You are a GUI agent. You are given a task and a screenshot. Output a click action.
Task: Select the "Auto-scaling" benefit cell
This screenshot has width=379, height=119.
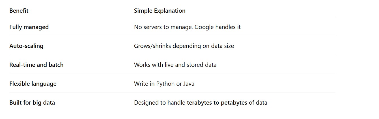pyautogui.click(x=26, y=46)
